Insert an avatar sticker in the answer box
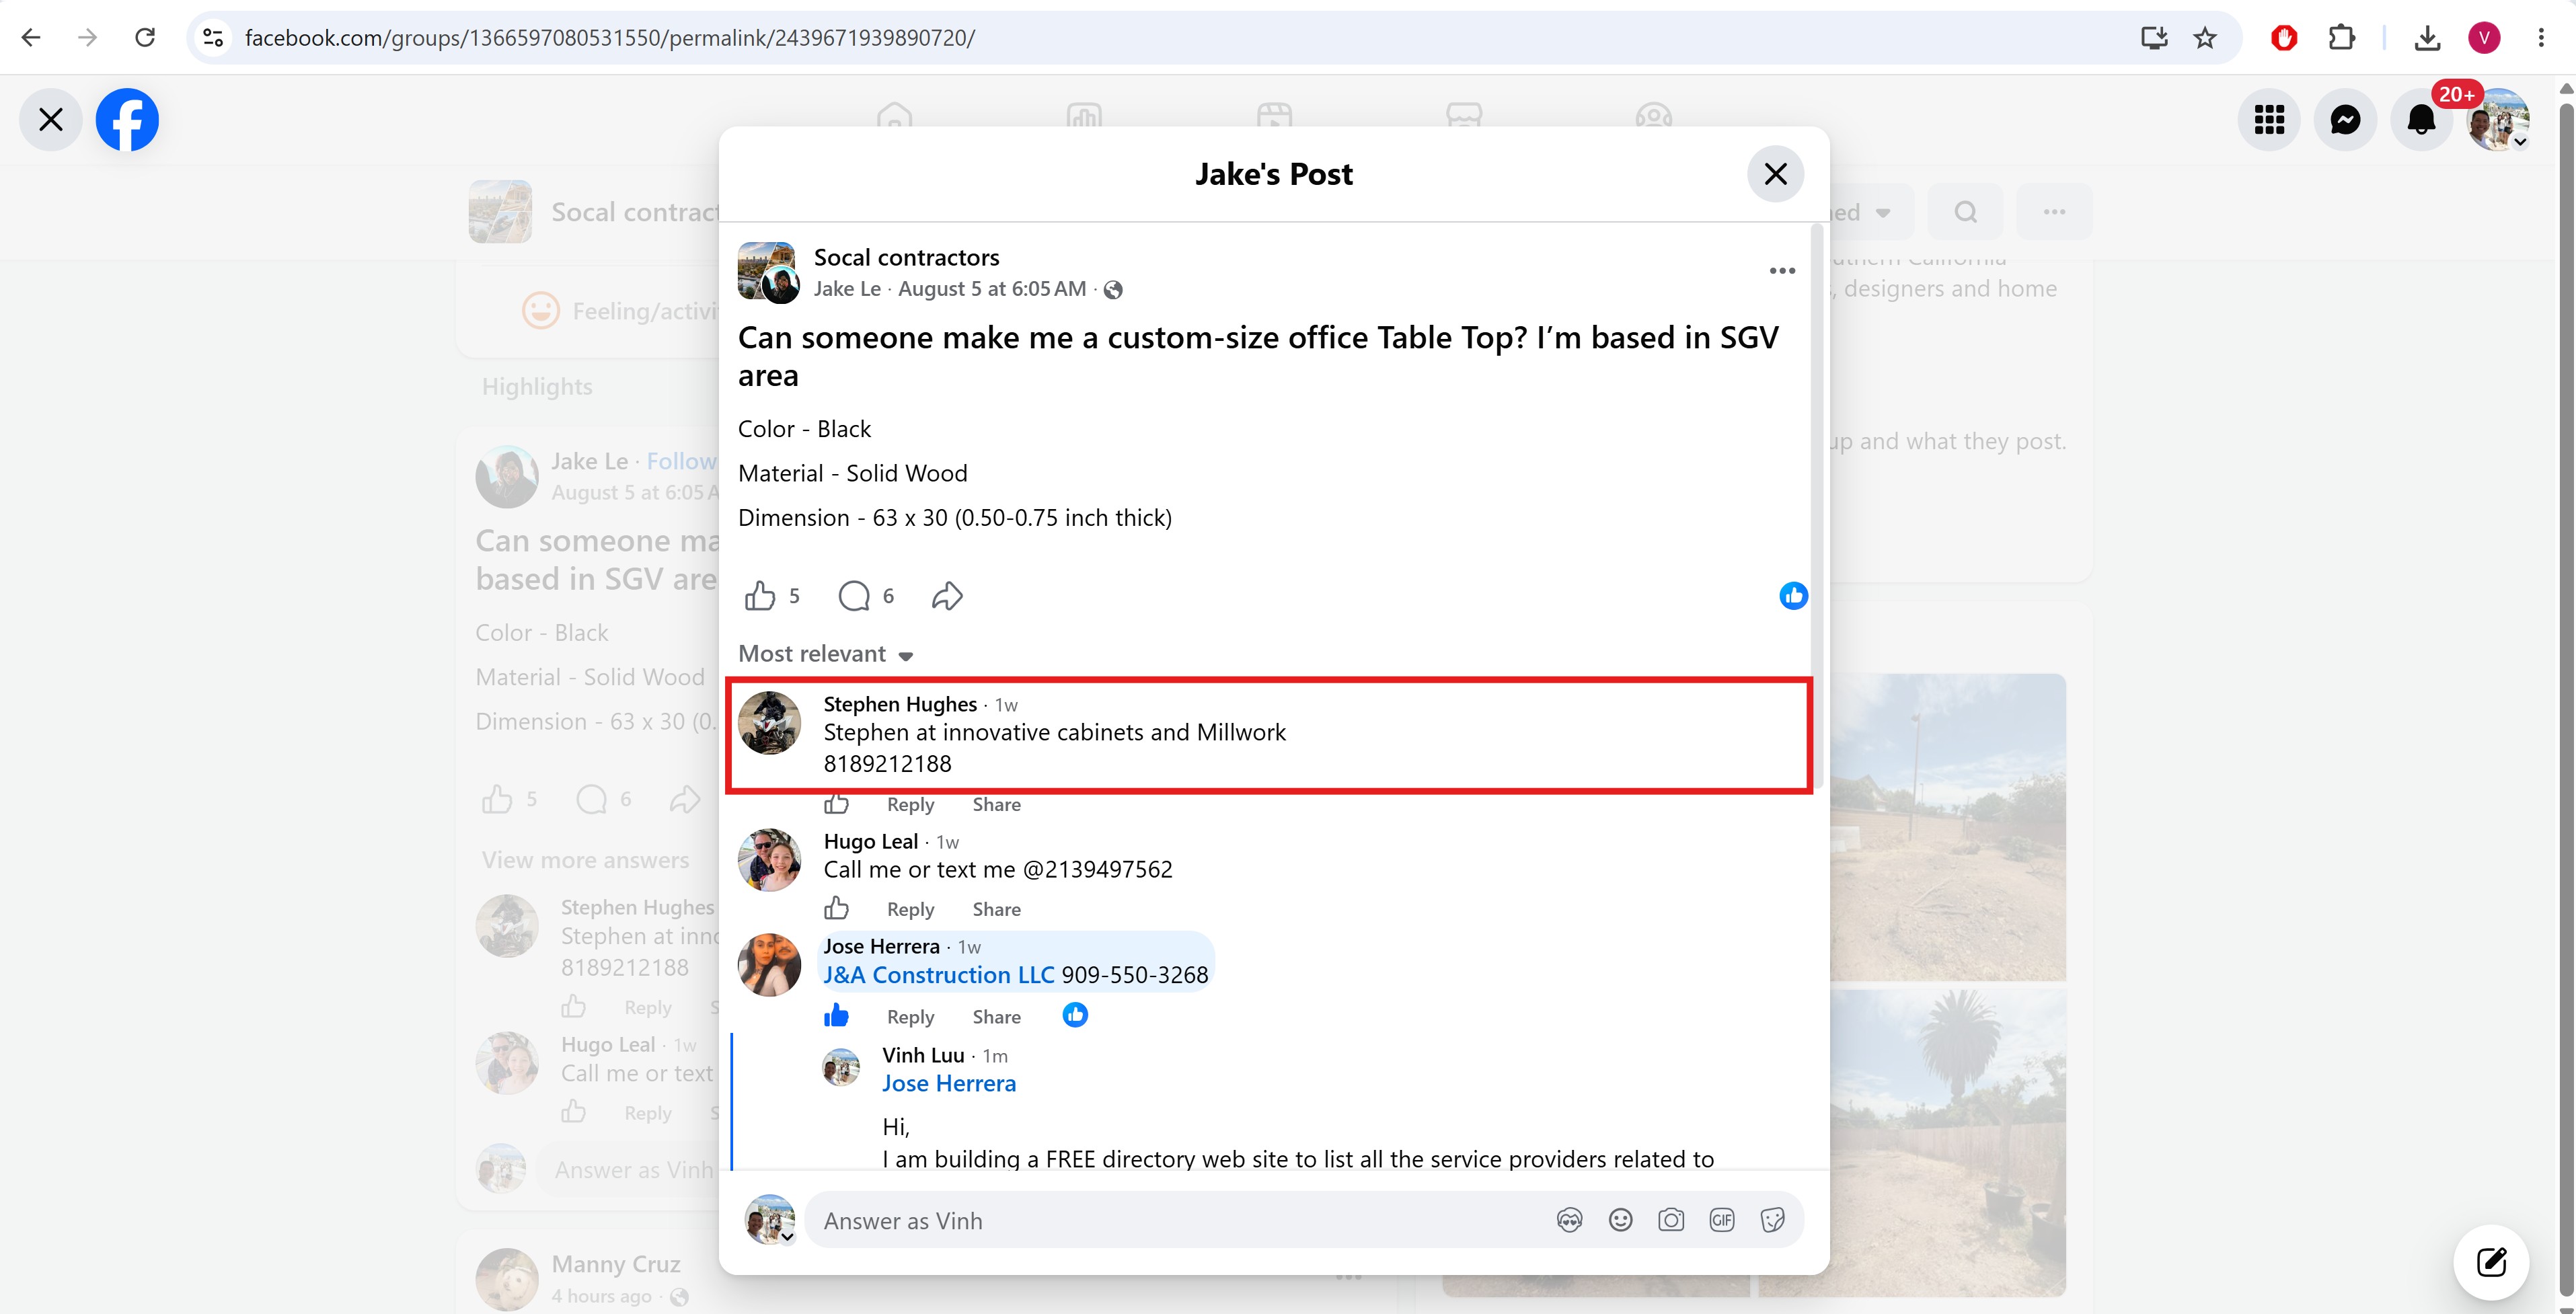The width and height of the screenshot is (2576, 1314). (1569, 1220)
